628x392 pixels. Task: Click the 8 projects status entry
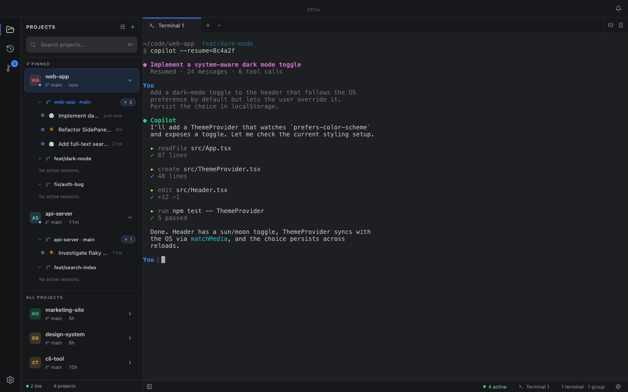[x=65, y=386]
